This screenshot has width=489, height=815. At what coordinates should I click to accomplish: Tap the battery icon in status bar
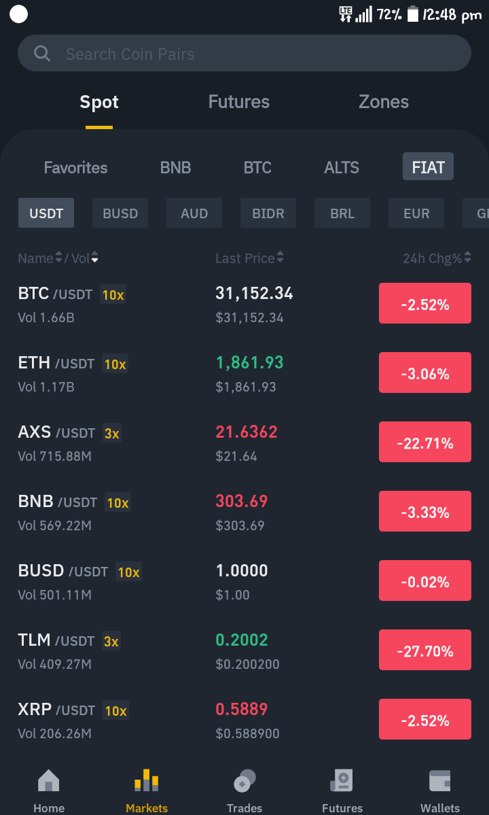tap(413, 14)
